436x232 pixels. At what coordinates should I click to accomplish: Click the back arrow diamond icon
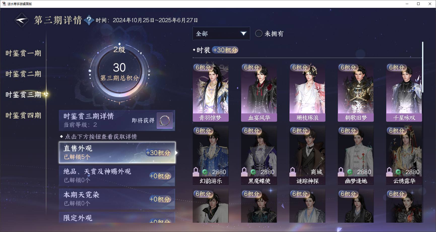[x=22, y=20]
